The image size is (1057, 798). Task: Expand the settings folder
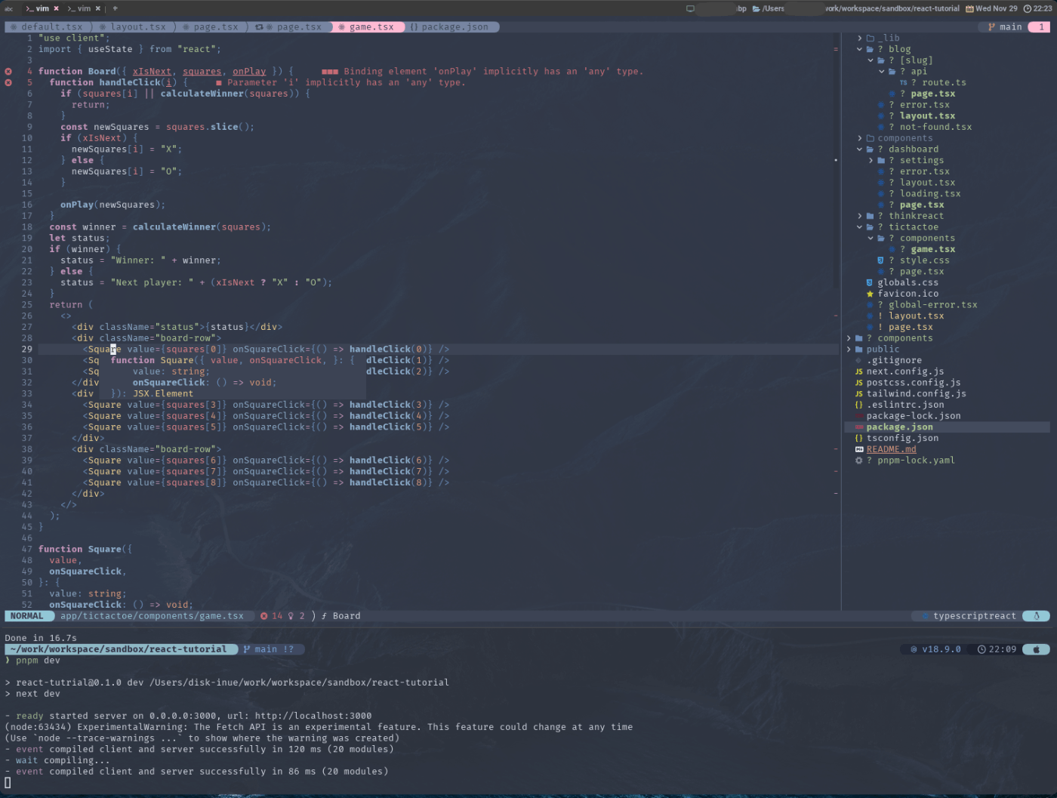pos(871,160)
